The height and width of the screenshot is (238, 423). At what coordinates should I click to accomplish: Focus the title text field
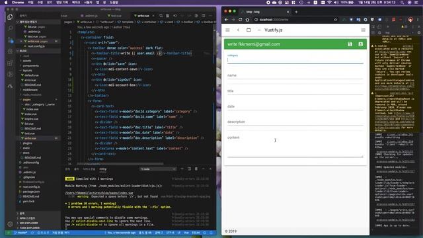coord(295,91)
